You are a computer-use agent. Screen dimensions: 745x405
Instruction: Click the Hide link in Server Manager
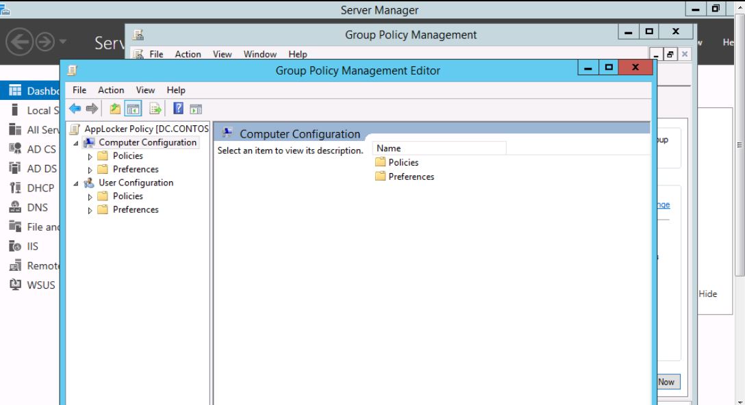pos(707,294)
